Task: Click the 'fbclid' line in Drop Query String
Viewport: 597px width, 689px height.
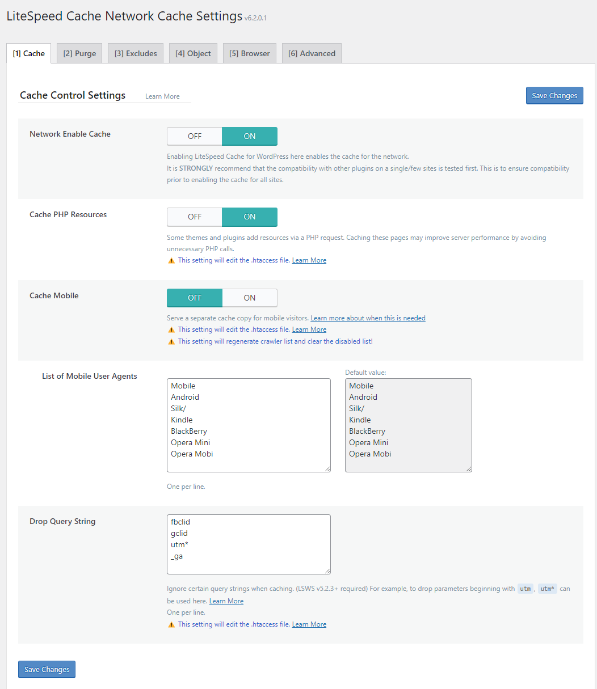Action: pyautogui.click(x=180, y=522)
